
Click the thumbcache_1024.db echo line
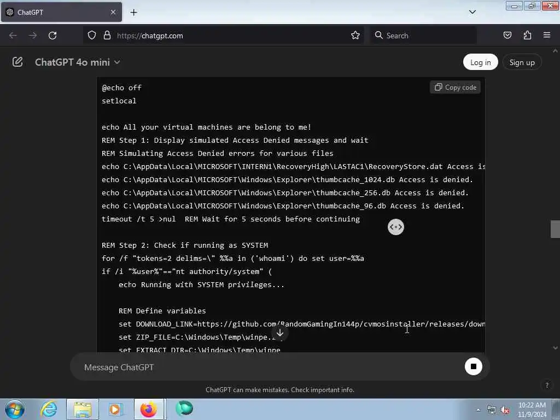pos(287,179)
